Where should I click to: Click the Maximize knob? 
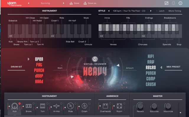[168, 106]
